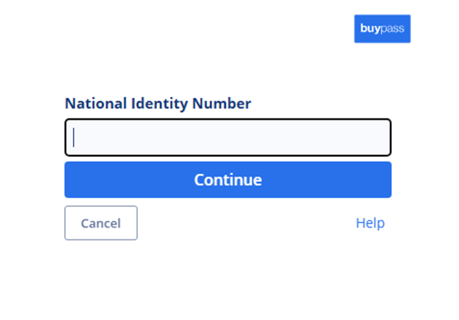
Task: Submit the form with Continue
Action: (228, 180)
